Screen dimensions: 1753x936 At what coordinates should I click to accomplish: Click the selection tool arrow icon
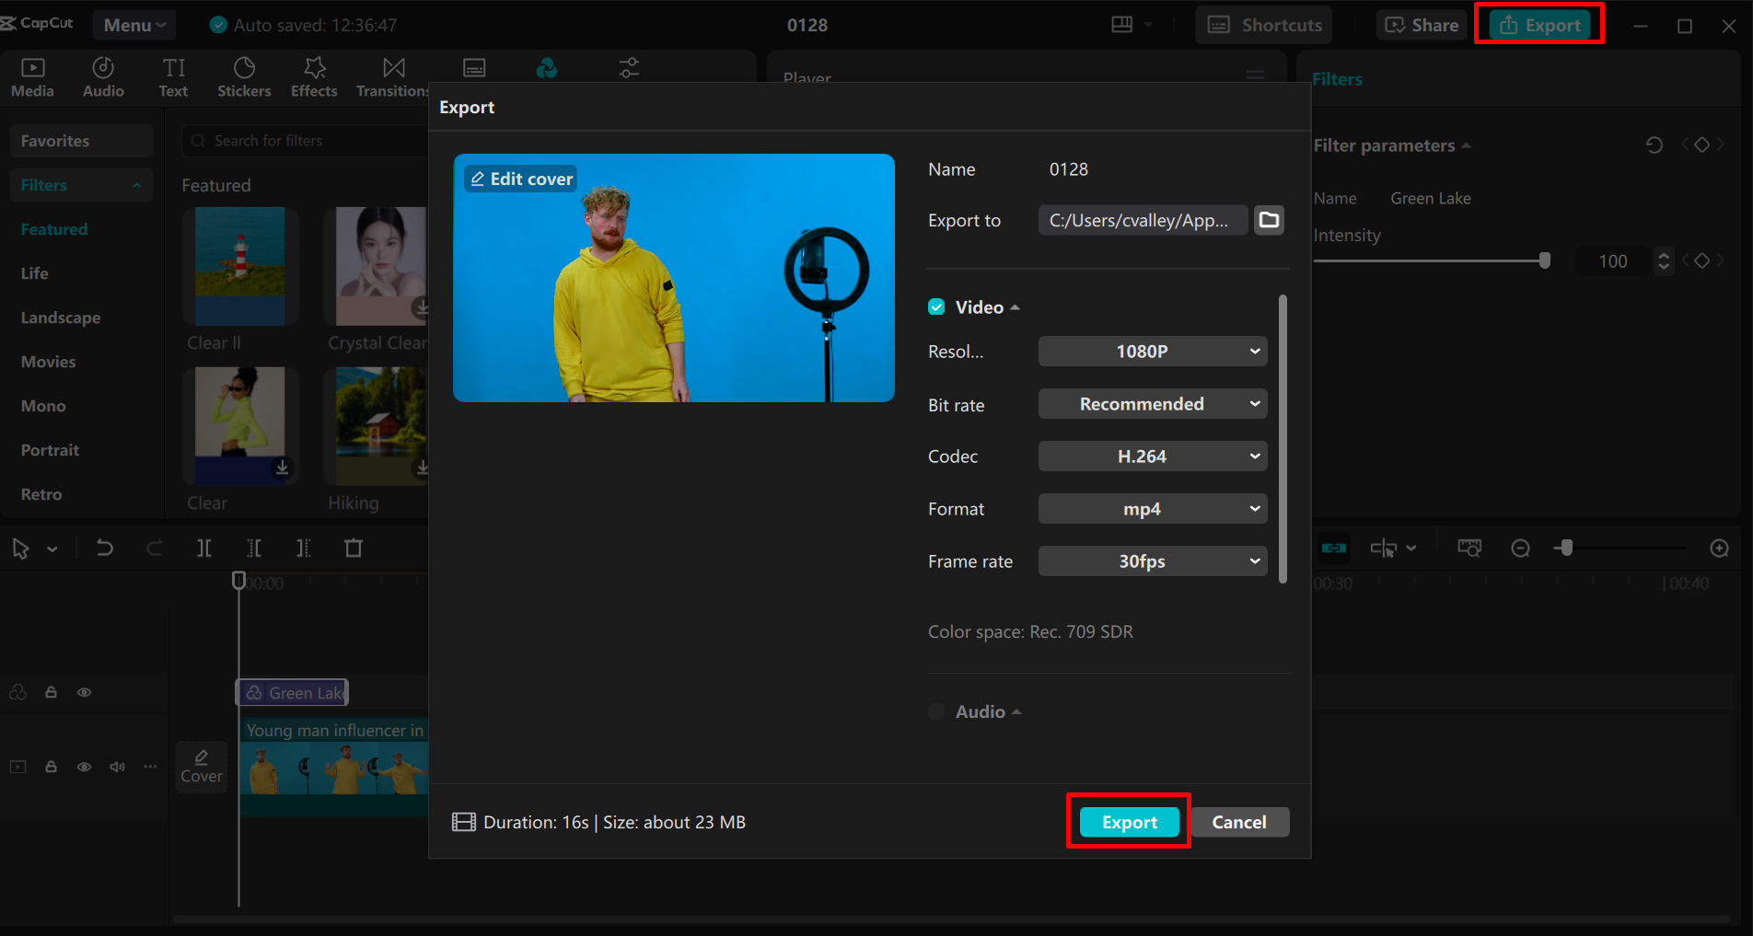[20, 549]
